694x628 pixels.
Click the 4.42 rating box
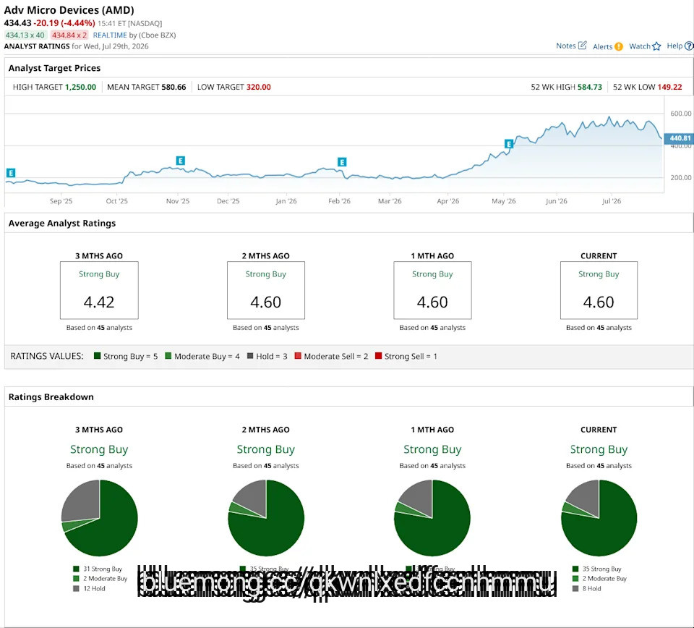pos(99,290)
